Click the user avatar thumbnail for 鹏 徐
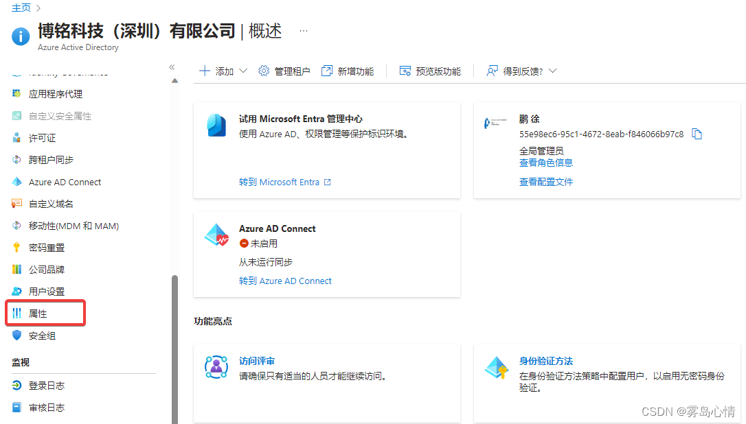Viewport: 746px width, 424px height. (495, 123)
